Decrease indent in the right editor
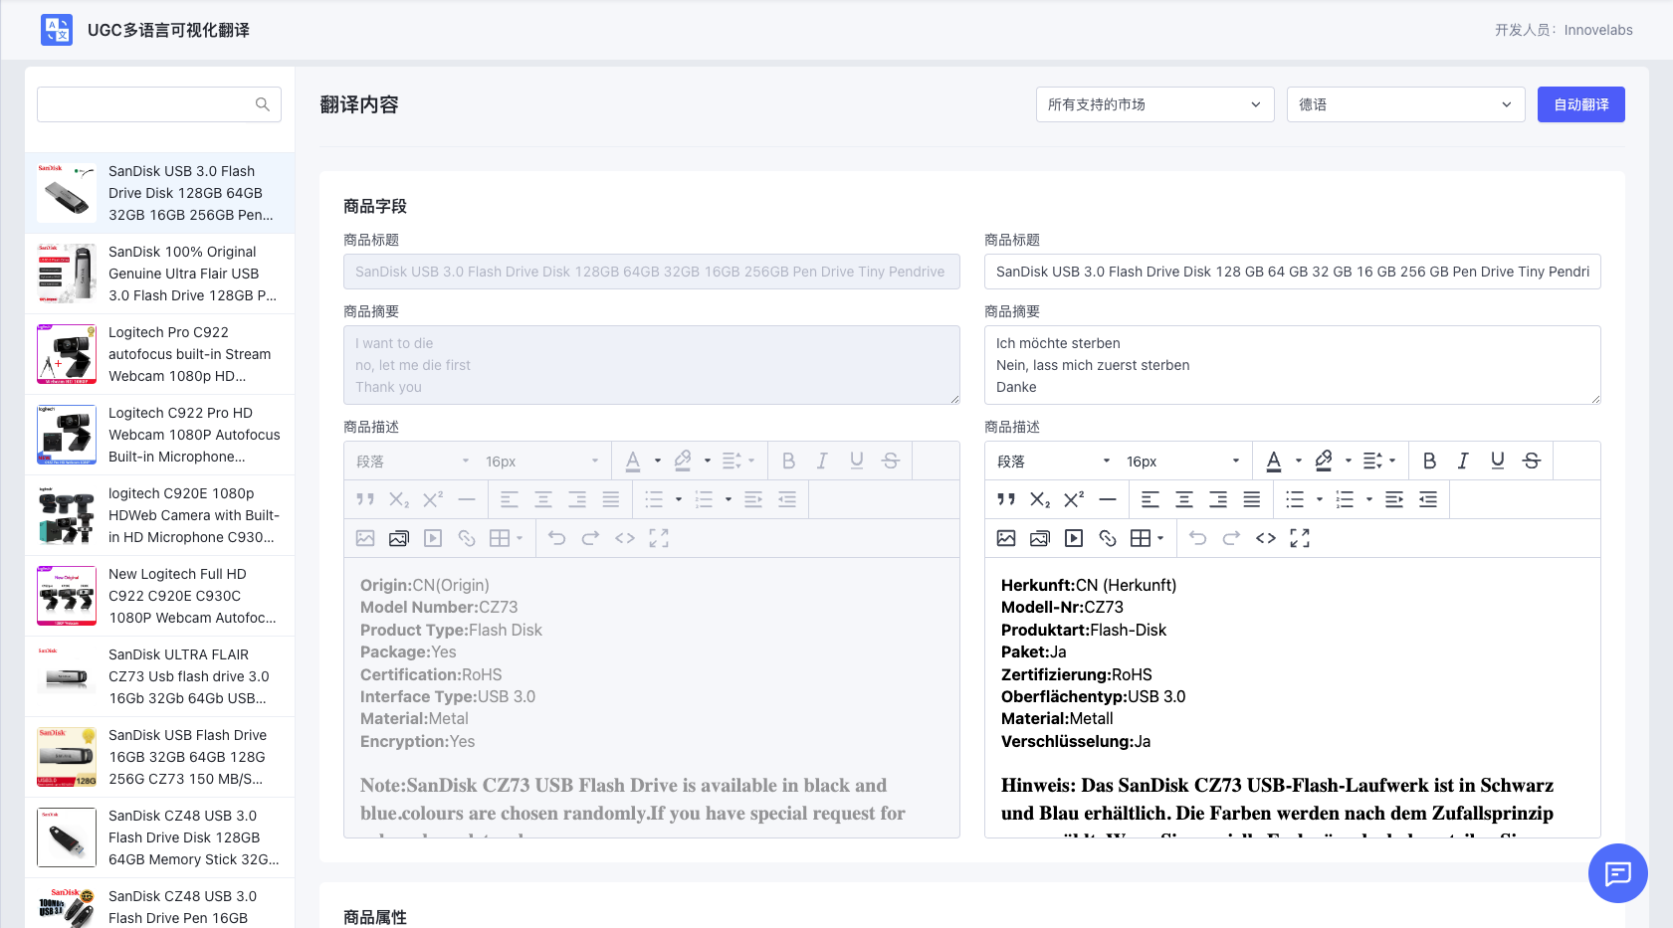 pyautogui.click(x=1428, y=499)
